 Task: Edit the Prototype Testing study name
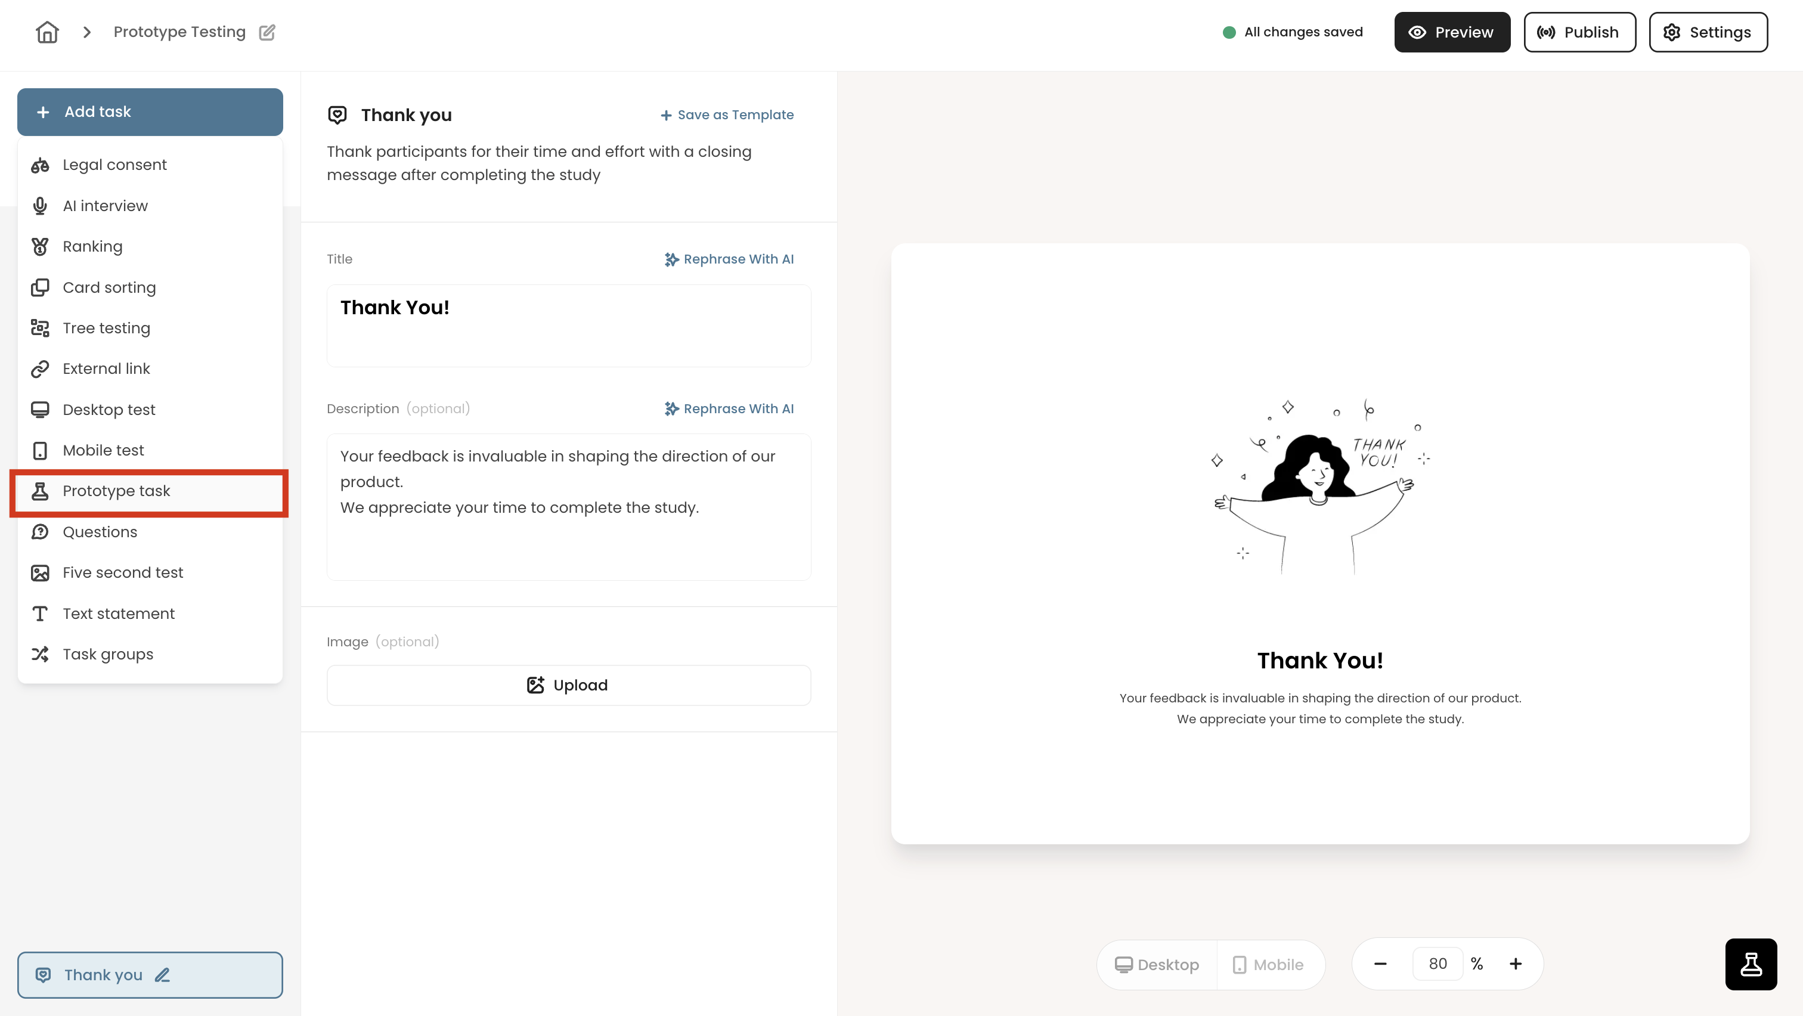pyautogui.click(x=267, y=32)
